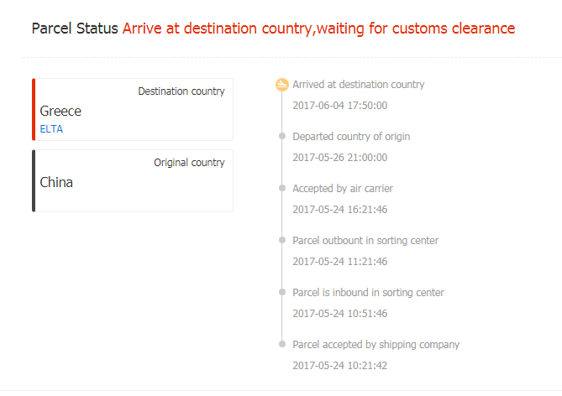
Task: Click the Departed country of origin event text
Action: (351, 137)
